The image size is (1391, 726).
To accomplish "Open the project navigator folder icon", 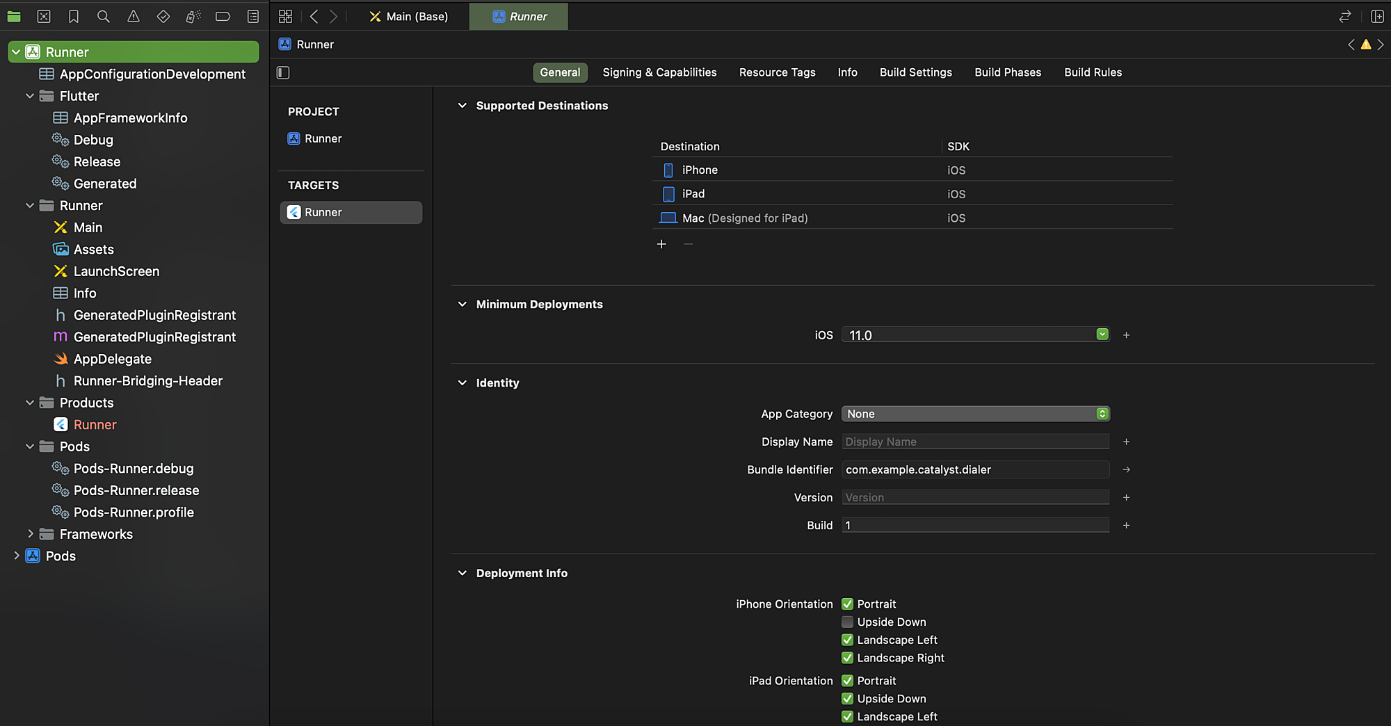I will click(x=14, y=16).
